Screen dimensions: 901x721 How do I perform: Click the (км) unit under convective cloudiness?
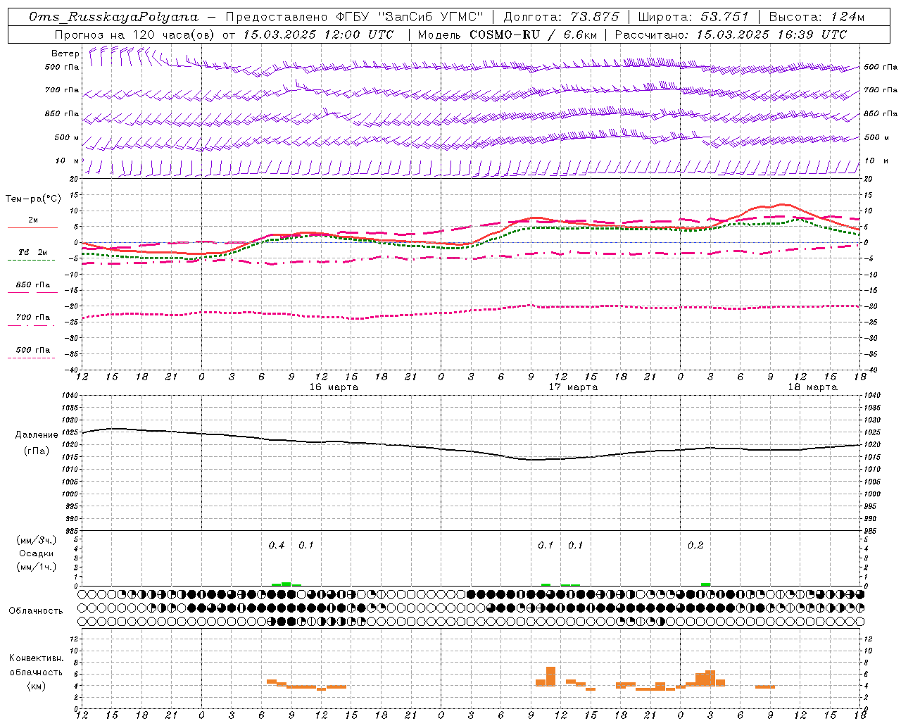click(x=36, y=686)
